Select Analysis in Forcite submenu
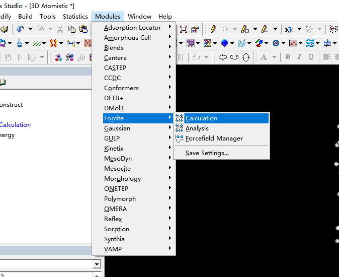 coord(222,128)
